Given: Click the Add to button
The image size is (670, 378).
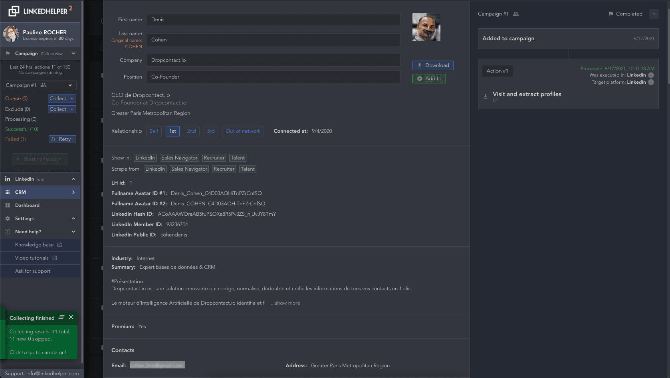Looking at the screenshot, I should 429,79.
